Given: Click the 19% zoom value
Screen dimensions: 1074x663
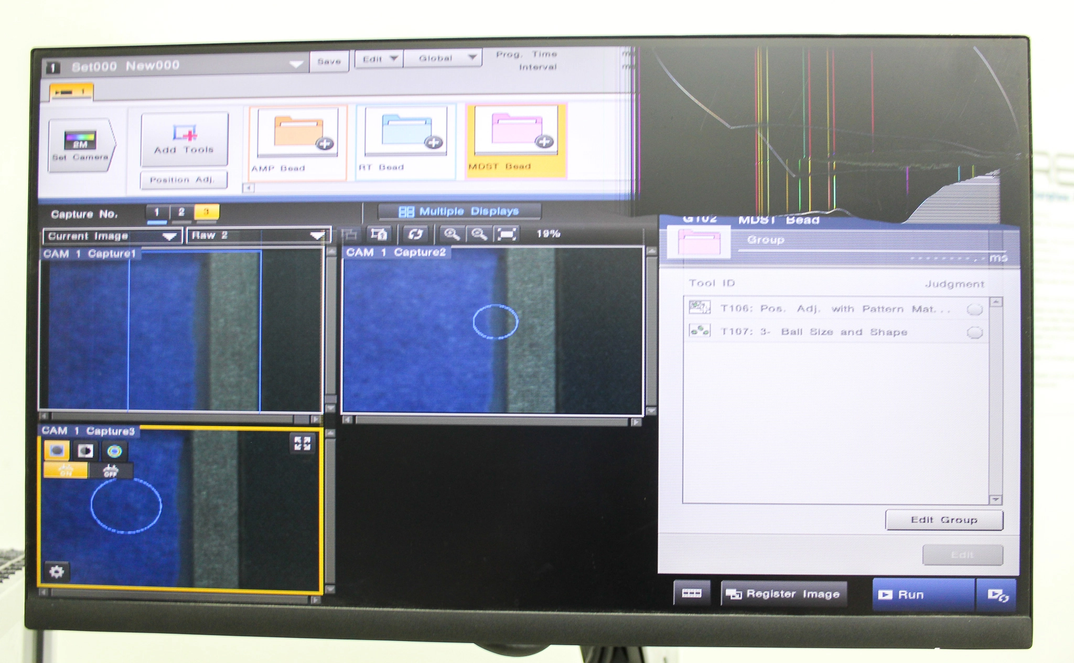Looking at the screenshot, I should click(x=548, y=233).
